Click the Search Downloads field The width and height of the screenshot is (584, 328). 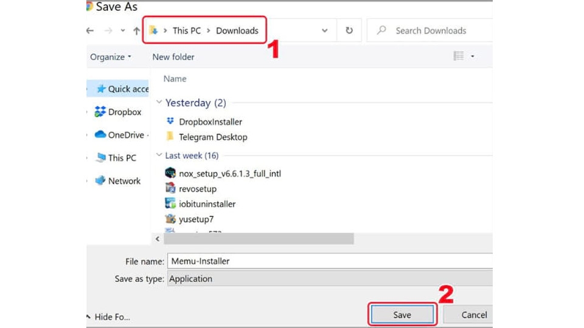click(x=430, y=30)
